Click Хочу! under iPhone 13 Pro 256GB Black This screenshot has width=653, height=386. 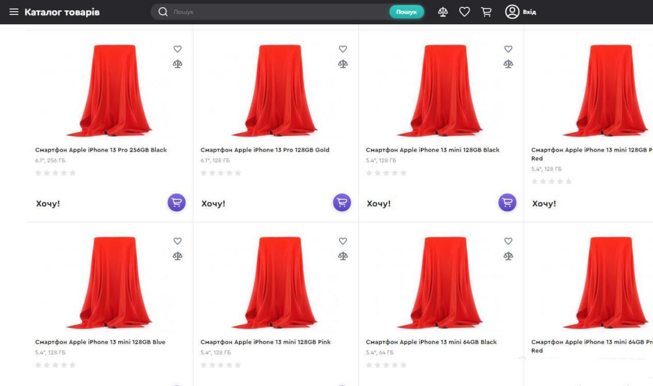pyautogui.click(x=48, y=203)
